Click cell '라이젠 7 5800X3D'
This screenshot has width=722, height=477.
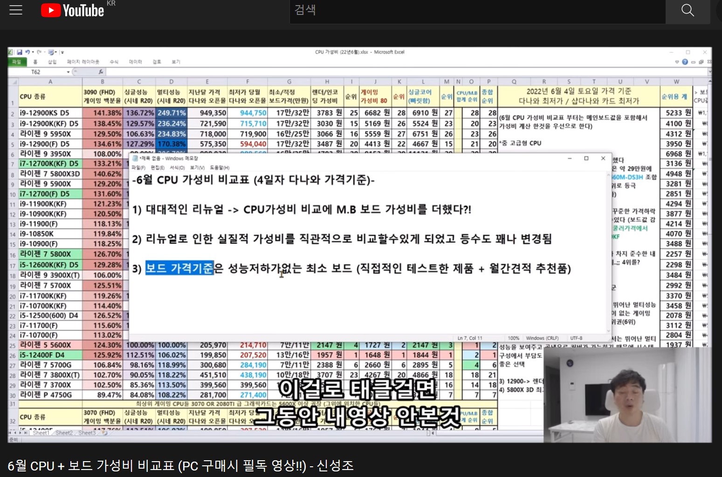[50, 174]
